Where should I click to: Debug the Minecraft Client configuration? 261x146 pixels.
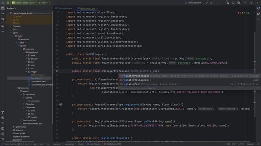(211, 3)
